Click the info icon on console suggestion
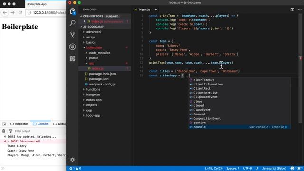The image size is (304, 171). click(286, 127)
